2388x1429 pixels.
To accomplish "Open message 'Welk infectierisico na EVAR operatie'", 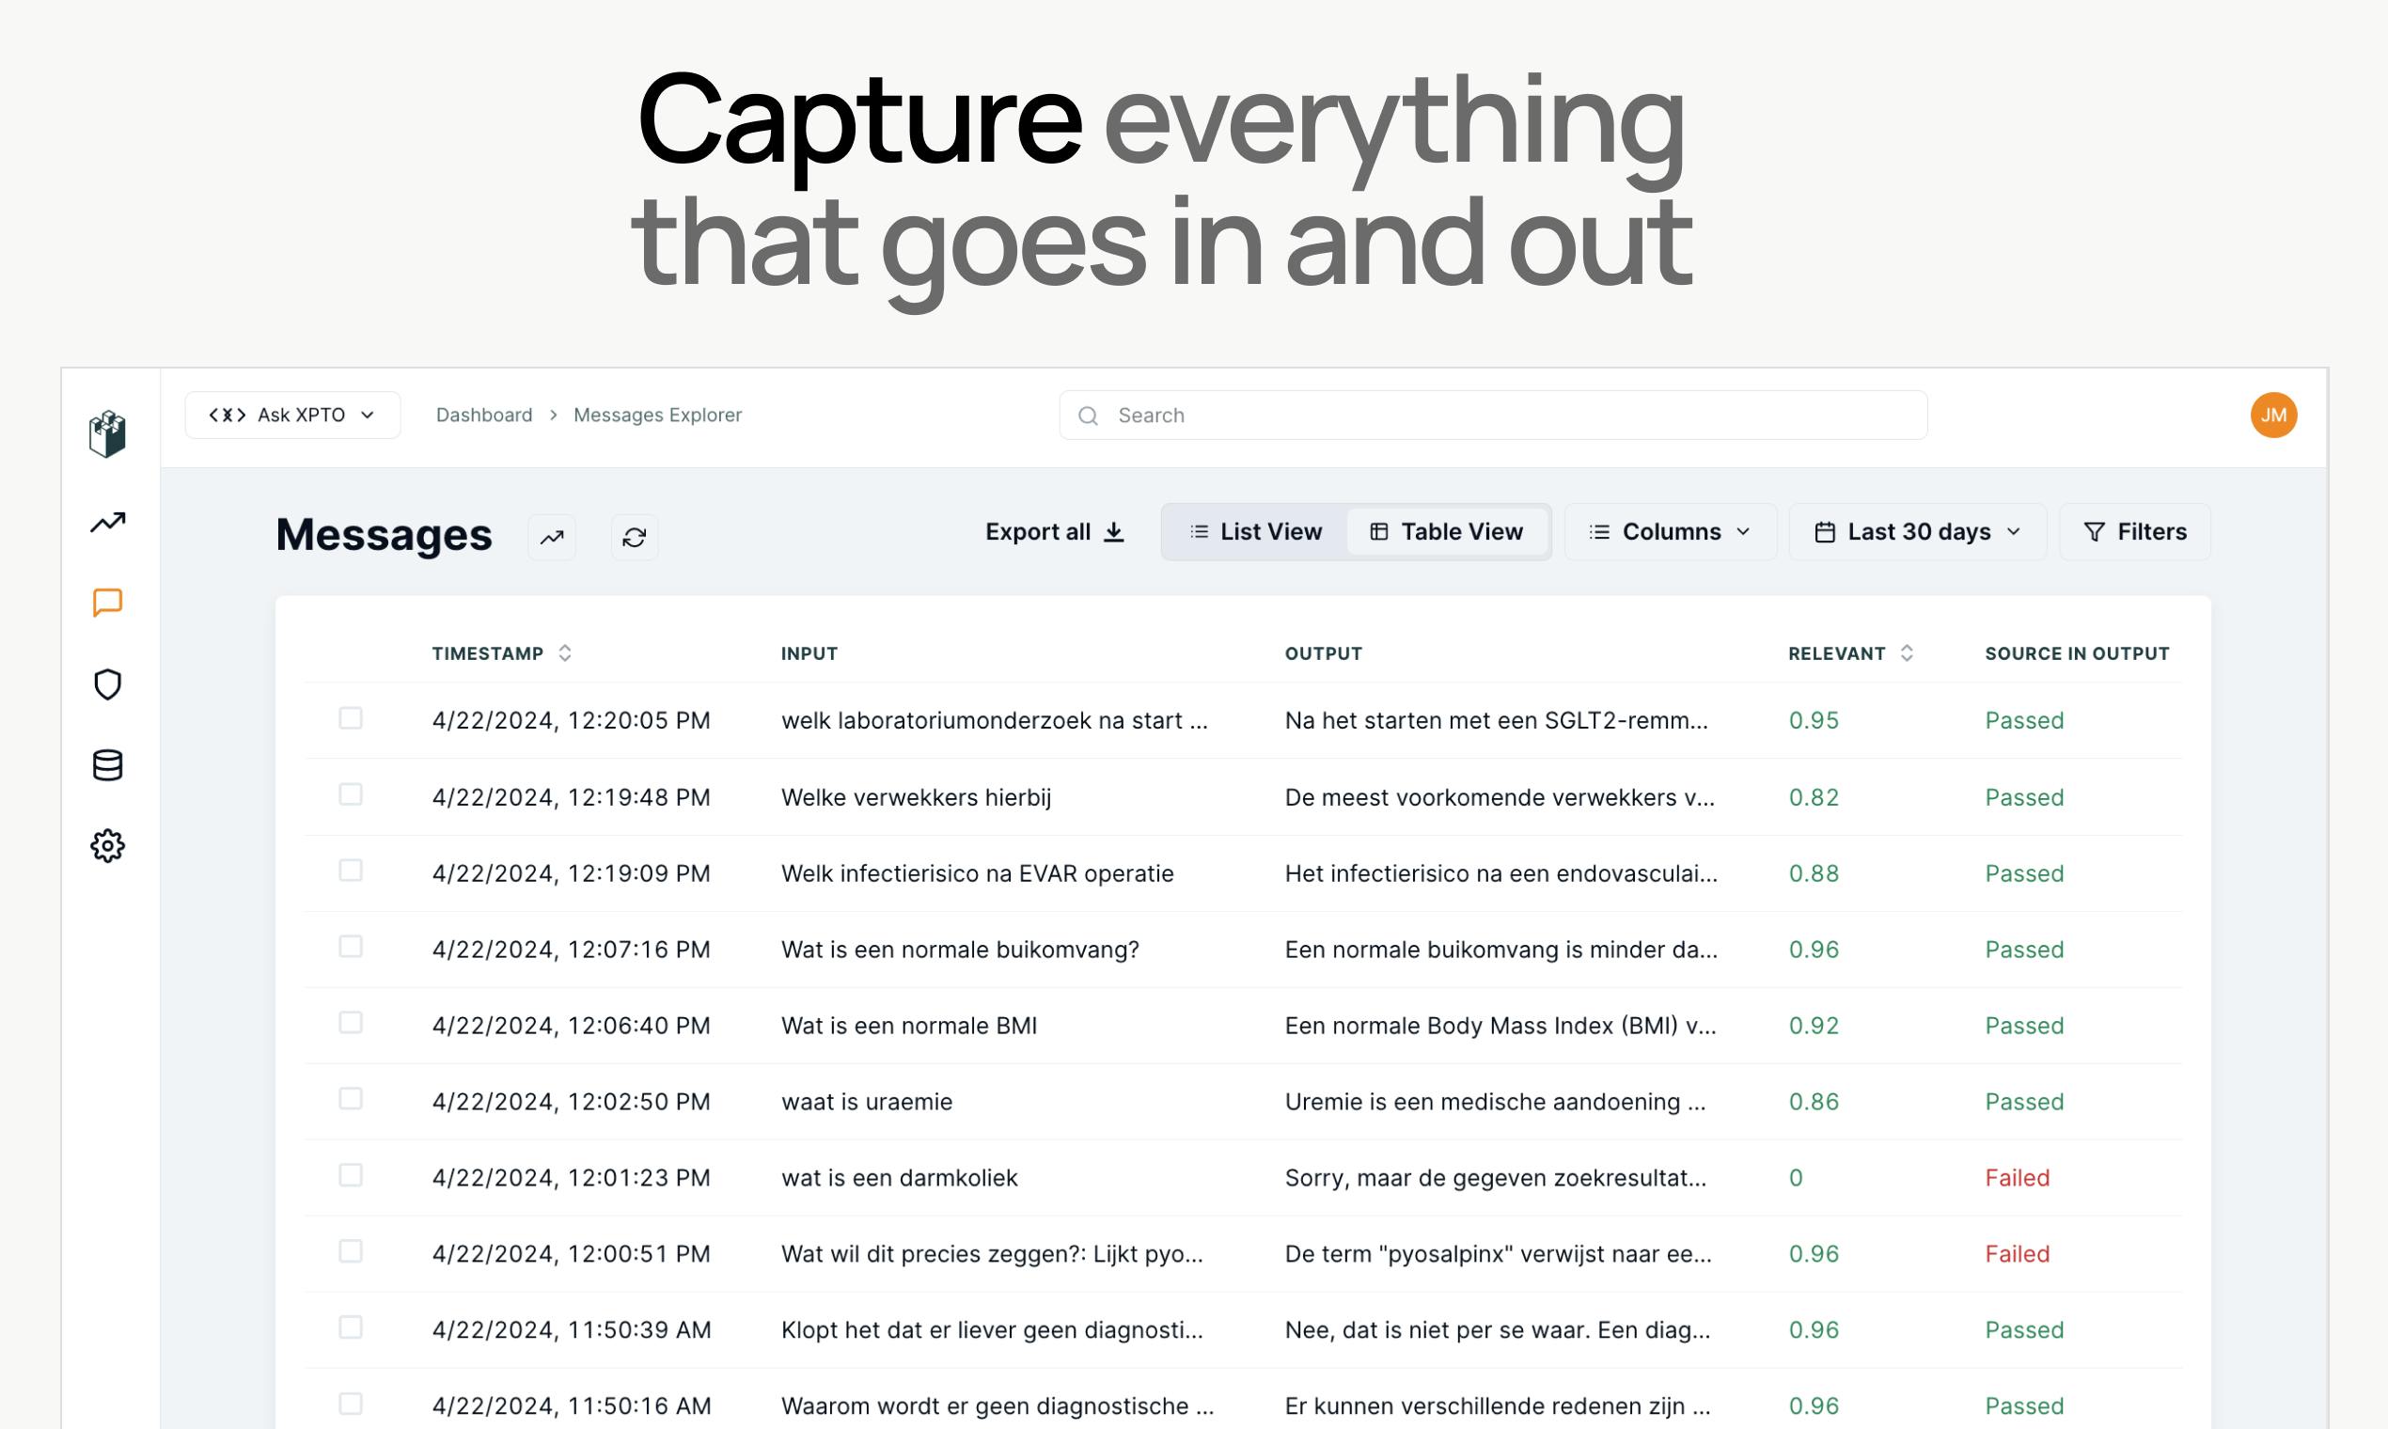I will tap(978, 873).
